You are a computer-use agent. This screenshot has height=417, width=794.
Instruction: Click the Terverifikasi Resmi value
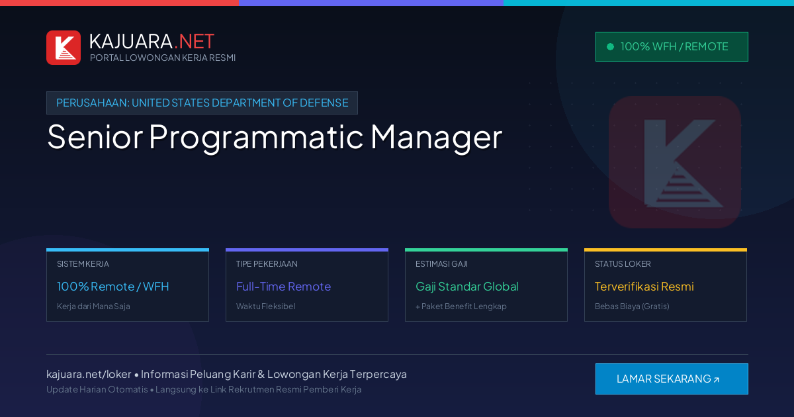(x=644, y=287)
